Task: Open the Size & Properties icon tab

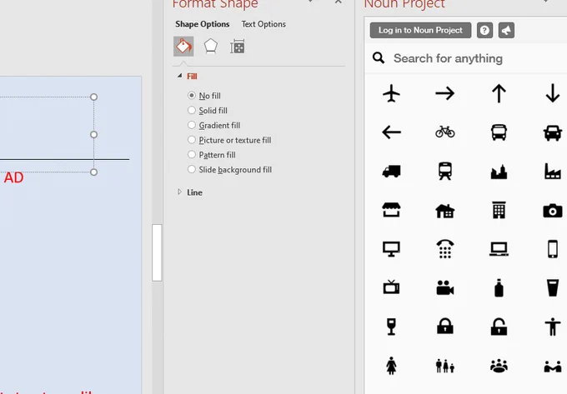Action: (237, 47)
